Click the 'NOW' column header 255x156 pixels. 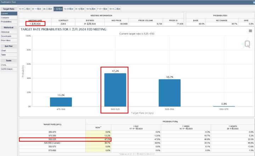click(98, 127)
